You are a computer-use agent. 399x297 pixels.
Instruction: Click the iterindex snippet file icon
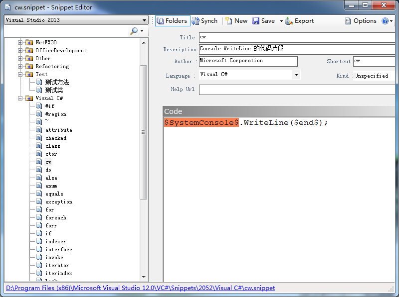coord(39,273)
